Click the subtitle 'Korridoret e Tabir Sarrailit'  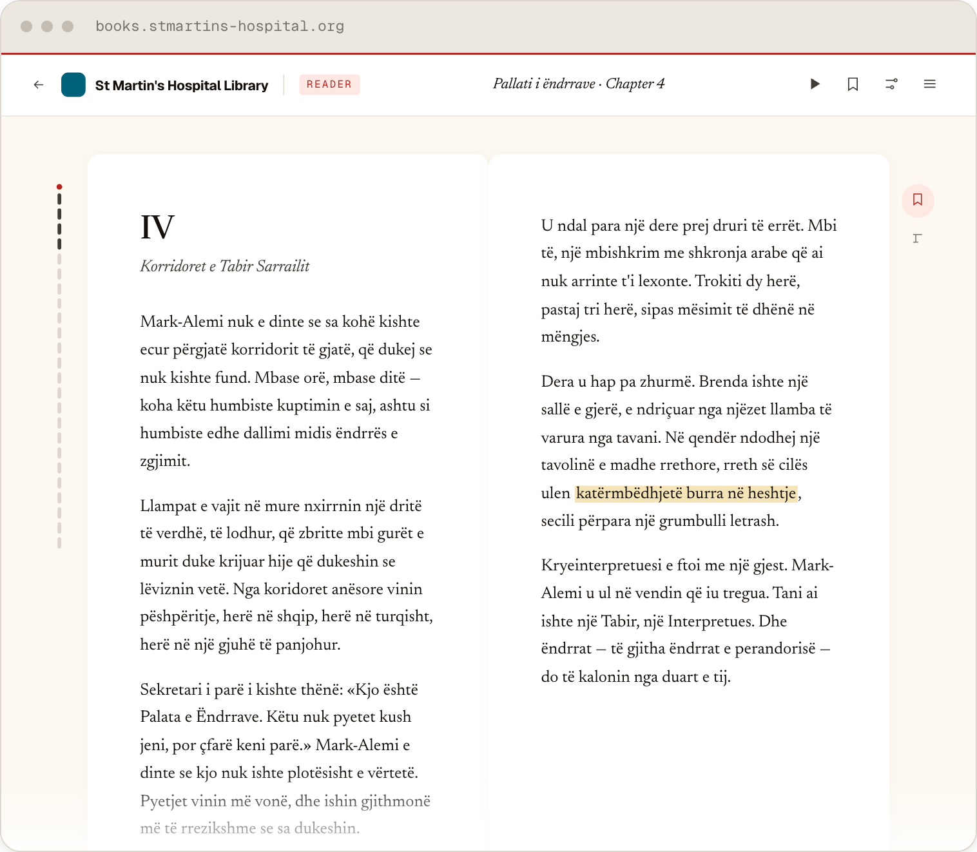225,266
